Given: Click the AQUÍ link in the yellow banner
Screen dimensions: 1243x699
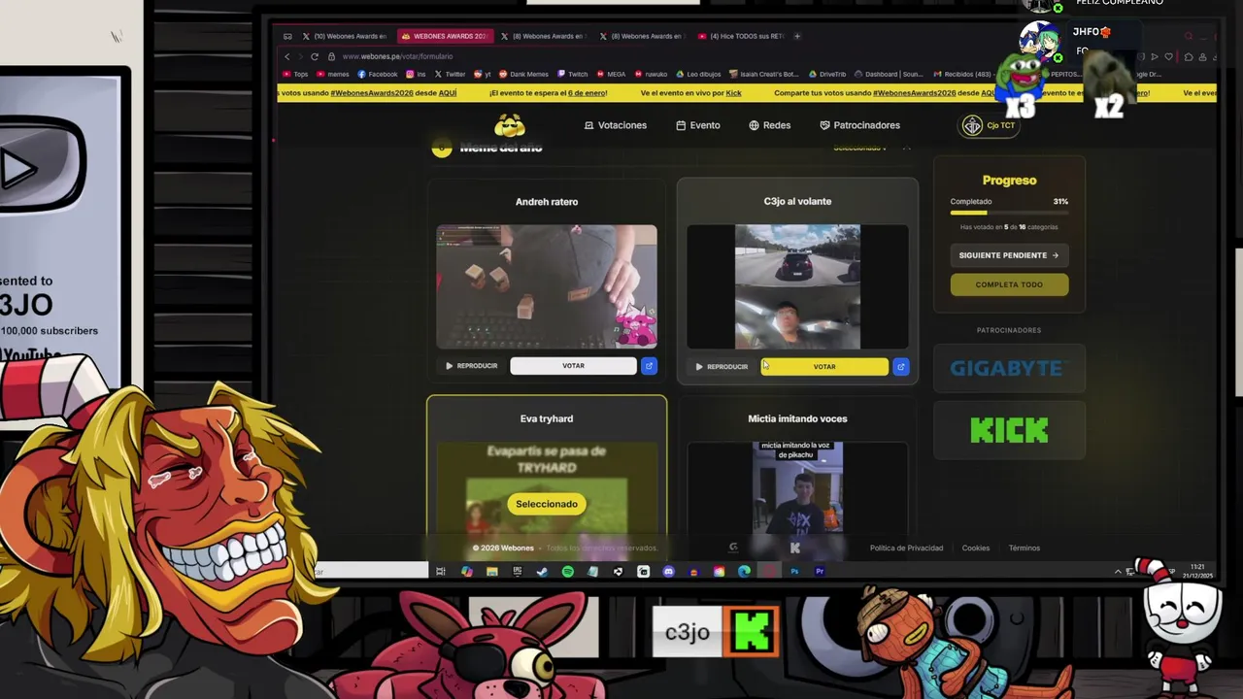Looking at the screenshot, I should pos(447,93).
